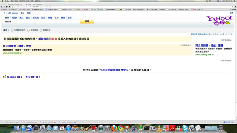Launch VLC traffic cone icon
The width and height of the screenshot is (237, 133).
(x=159, y=128)
